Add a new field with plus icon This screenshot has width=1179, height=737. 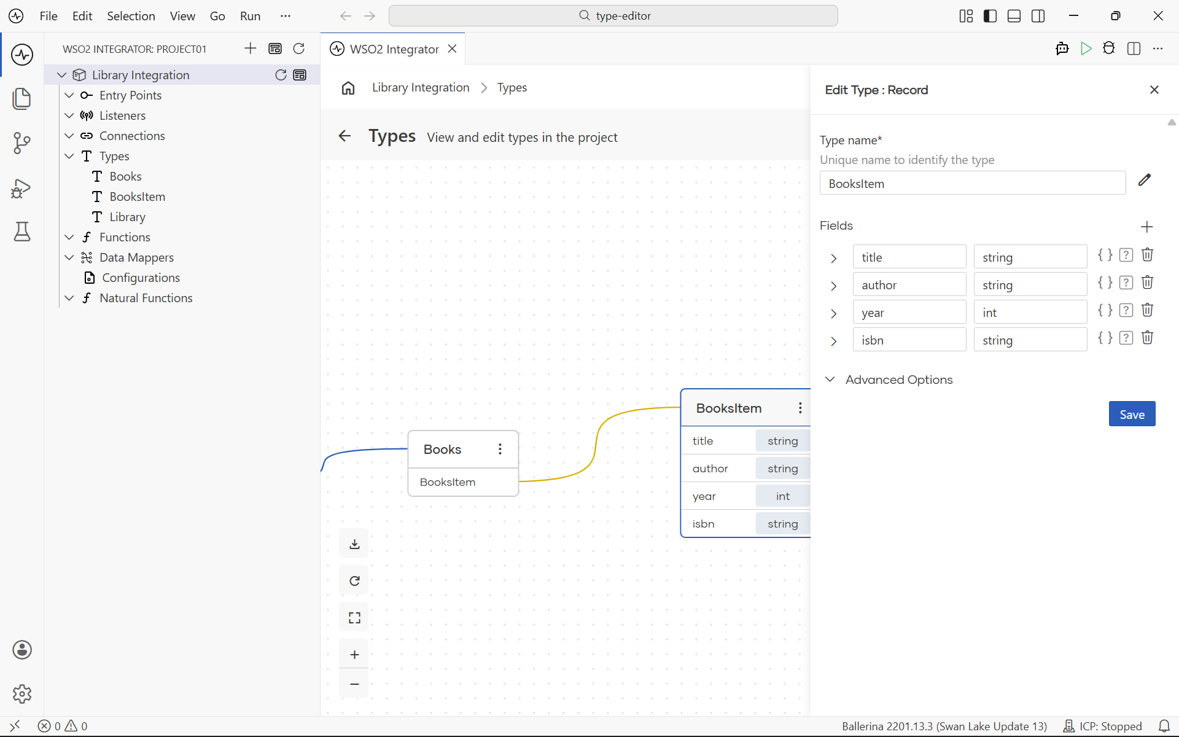tap(1146, 227)
